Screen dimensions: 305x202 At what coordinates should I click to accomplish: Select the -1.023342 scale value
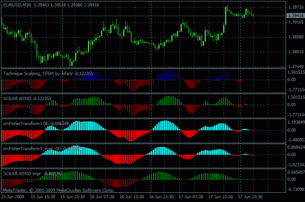(x=296, y=164)
